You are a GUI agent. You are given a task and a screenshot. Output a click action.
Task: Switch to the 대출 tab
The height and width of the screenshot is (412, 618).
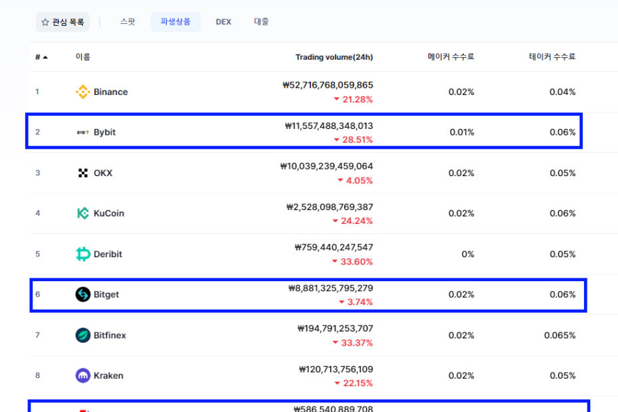(x=261, y=22)
